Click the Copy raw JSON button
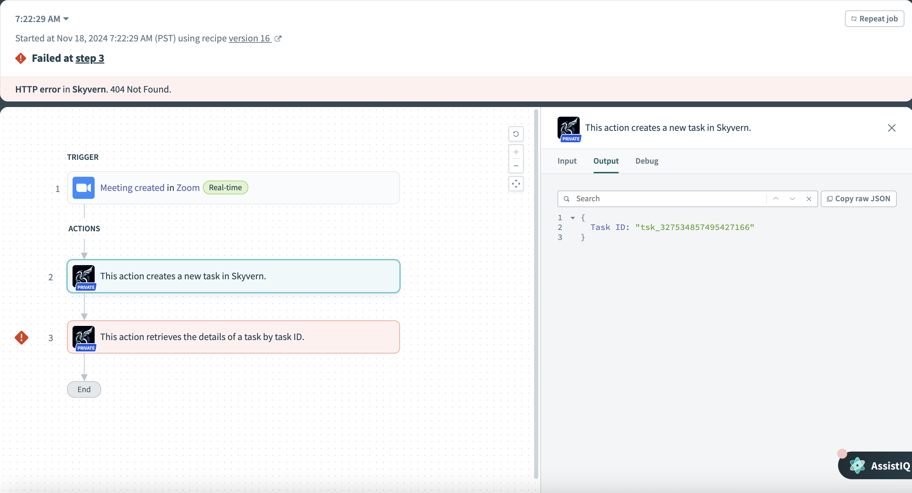This screenshot has height=493, width=912. point(858,199)
